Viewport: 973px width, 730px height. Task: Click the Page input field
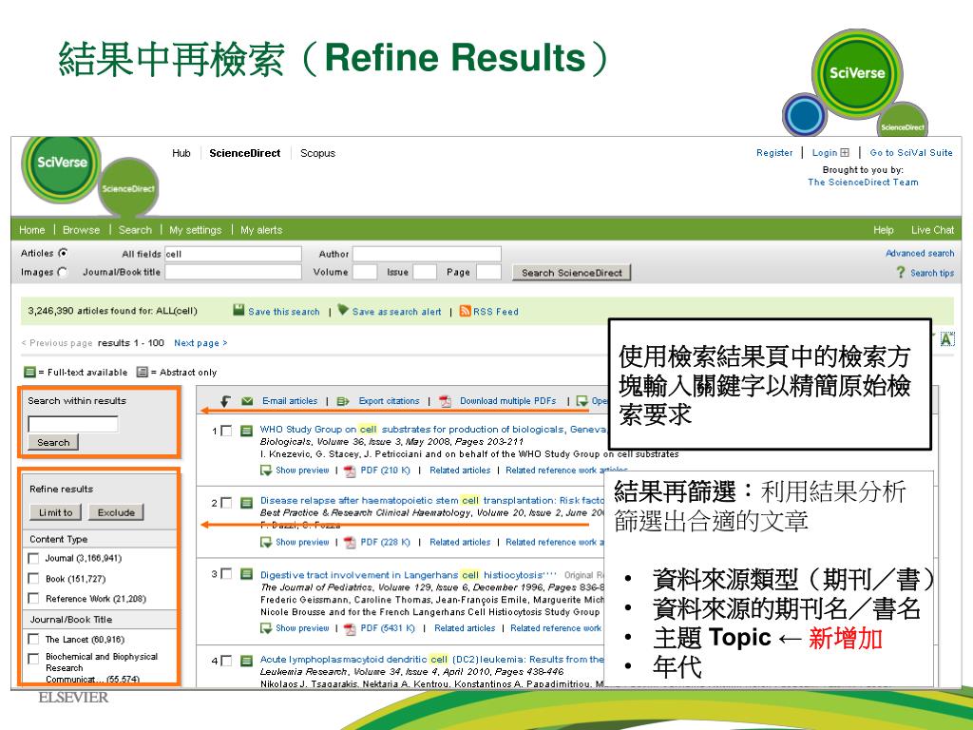coord(488,272)
